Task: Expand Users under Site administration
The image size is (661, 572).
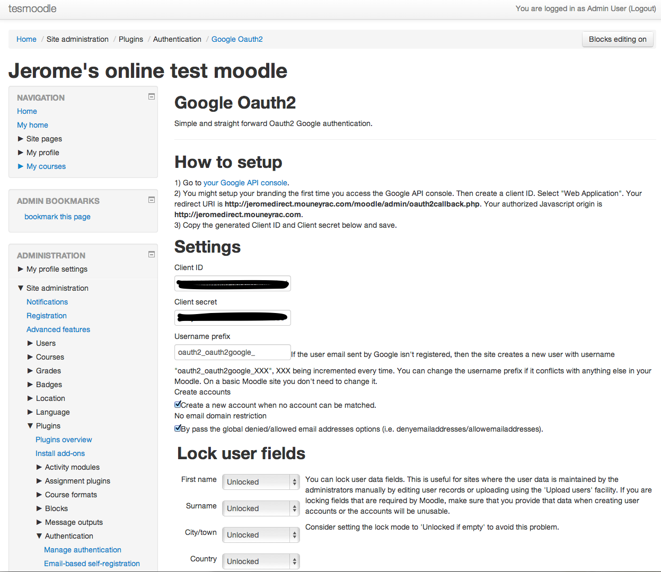Action: click(30, 343)
